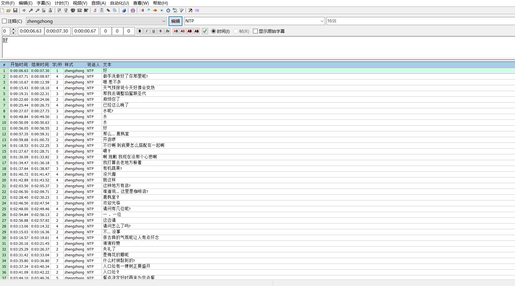Screen dimensions: 515x286
Task: Open the Styling Assistant icon
Action: pyautogui.click(x=148, y=10)
